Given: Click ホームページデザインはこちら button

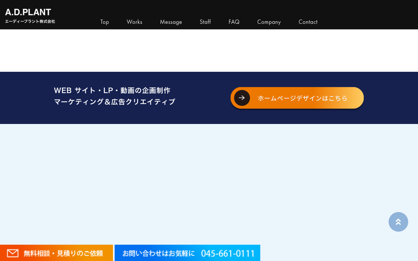Looking at the screenshot, I should [x=302, y=98].
